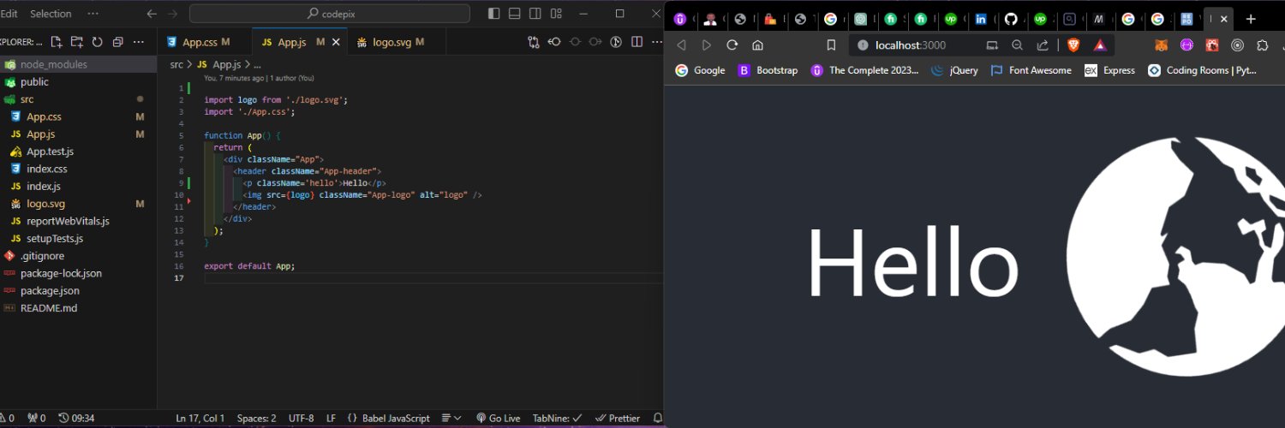Screen dimensions: 1285x428
Task: Refresh the Explorer file tree
Action: pos(98,42)
